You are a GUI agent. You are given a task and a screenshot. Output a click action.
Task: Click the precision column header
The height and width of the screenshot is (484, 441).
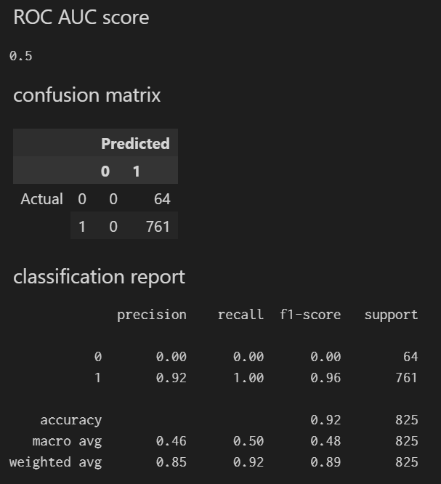pos(152,315)
